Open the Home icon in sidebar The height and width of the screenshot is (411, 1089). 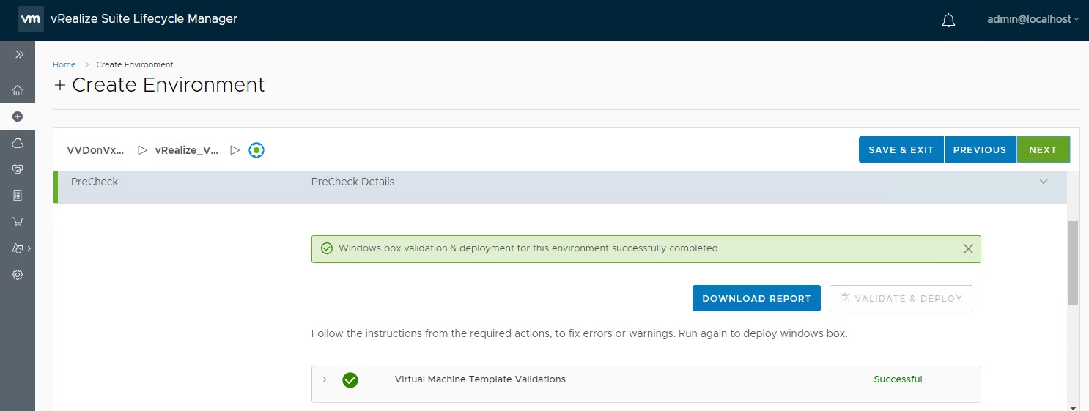(x=18, y=90)
